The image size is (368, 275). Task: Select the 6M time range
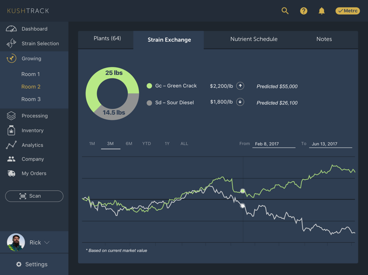(129, 144)
